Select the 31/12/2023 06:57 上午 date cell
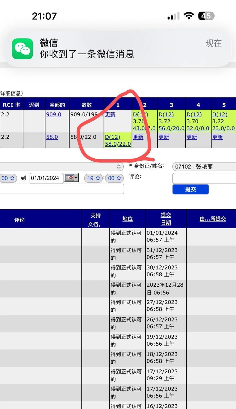Image resolution: width=236 pixels, height=409 pixels. (x=166, y=254)
